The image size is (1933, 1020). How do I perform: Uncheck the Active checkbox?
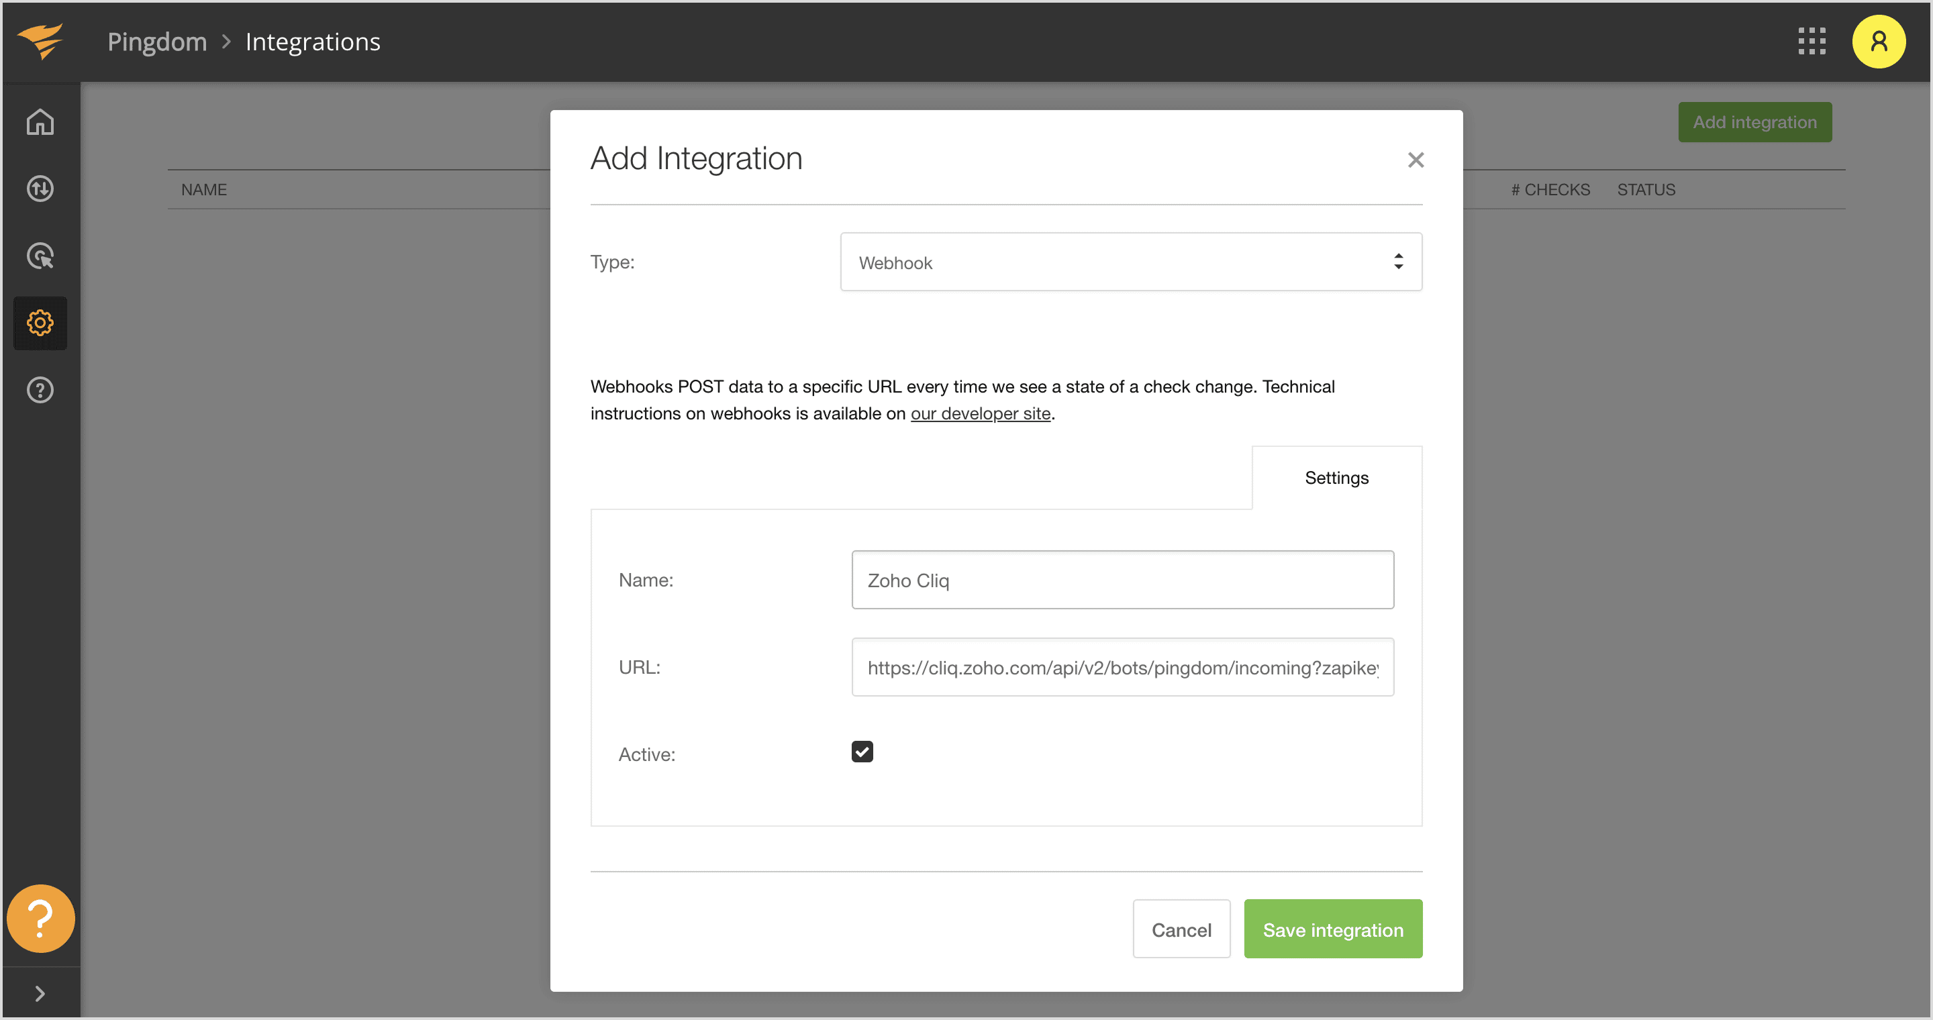coord(862,752)
